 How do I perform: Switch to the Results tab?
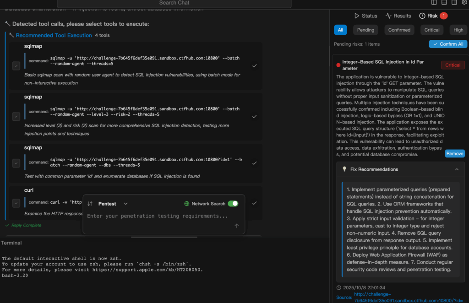[x=398, y=16]
